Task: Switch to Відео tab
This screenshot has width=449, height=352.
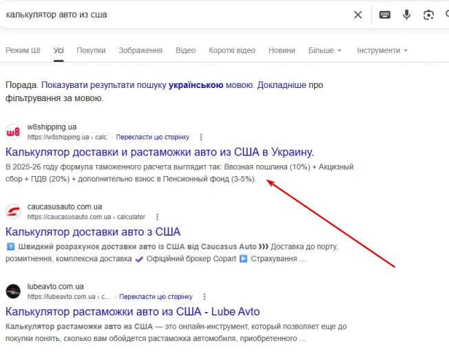Action: coord(185,50)
